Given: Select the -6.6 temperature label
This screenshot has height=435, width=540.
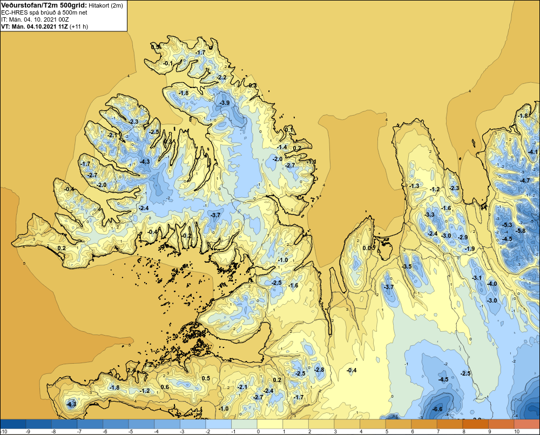Looking at the screenshot, I should [x=437, y=409].
